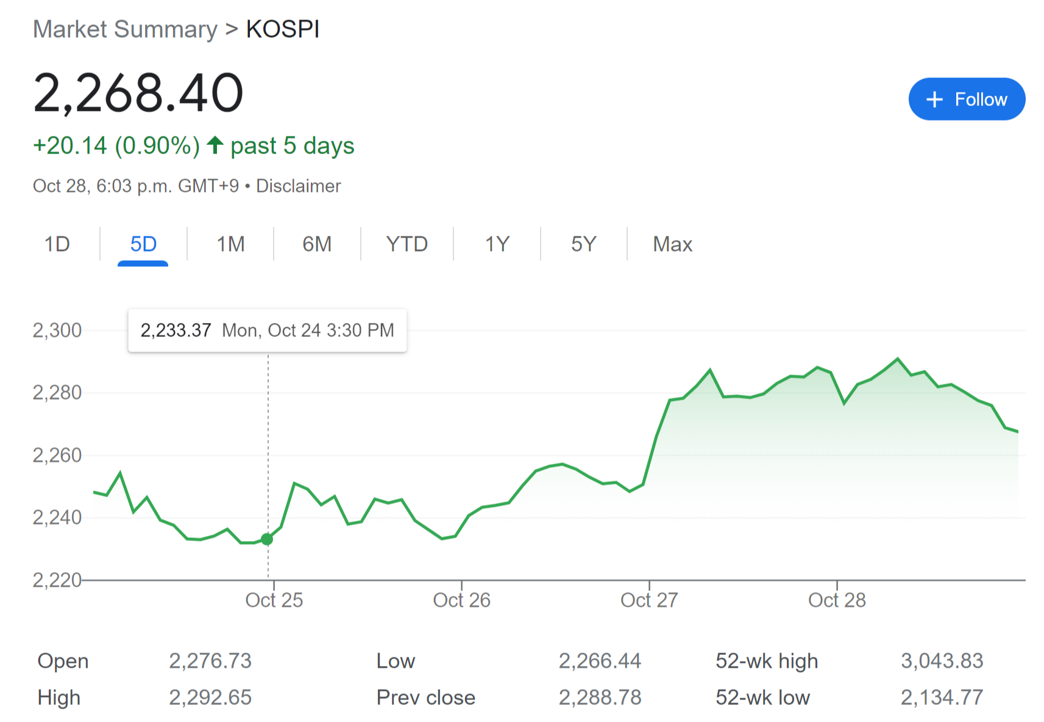
Task: Open the Market Summary breadcrumb link
Action: pyautogui.click(x=125, y=29)
